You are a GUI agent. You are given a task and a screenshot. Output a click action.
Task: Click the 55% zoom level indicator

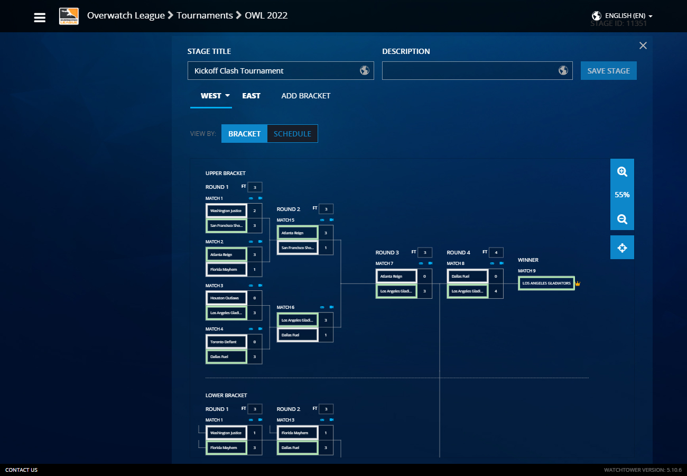pos(622,195)
